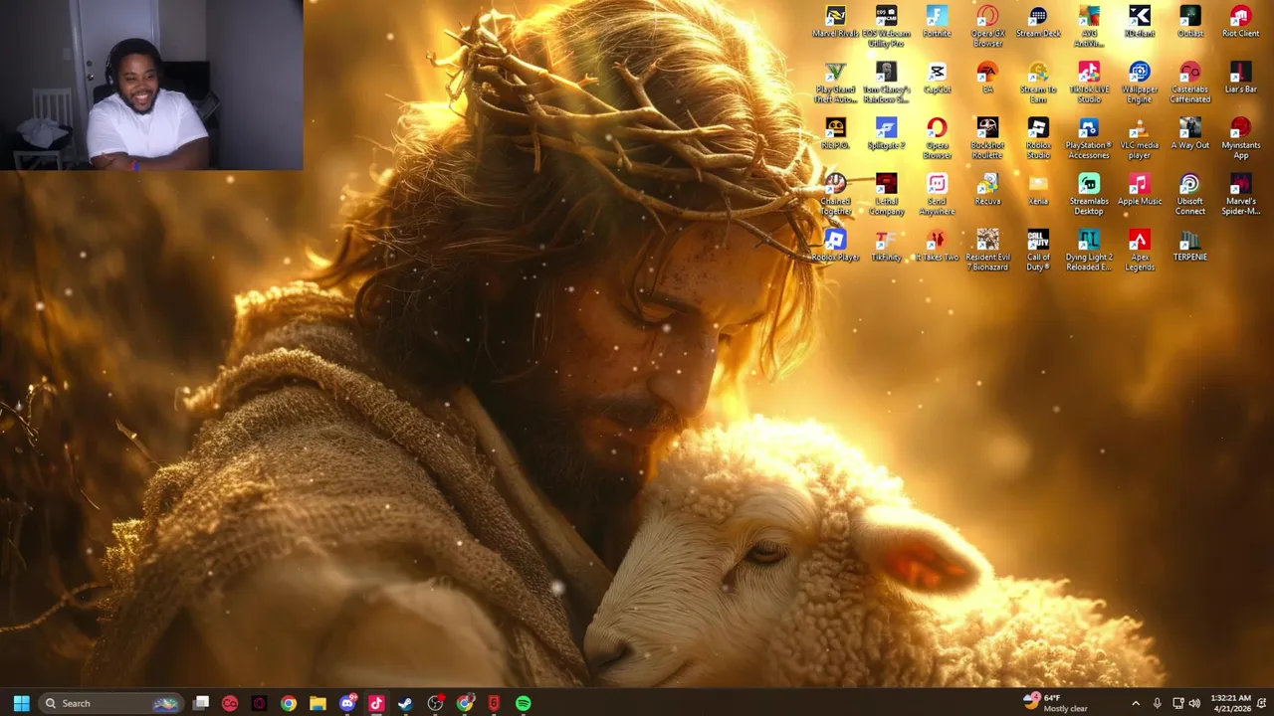Select the Apple Music desktop icon
Viewport: 1274px width, 716px height.
[x=1140, y=189]
